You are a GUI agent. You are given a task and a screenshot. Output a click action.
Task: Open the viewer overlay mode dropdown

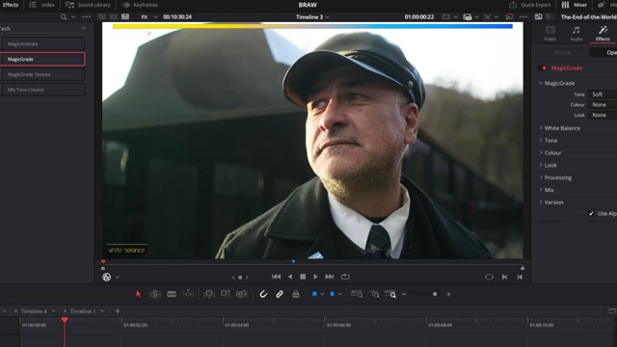pos(118,278)
